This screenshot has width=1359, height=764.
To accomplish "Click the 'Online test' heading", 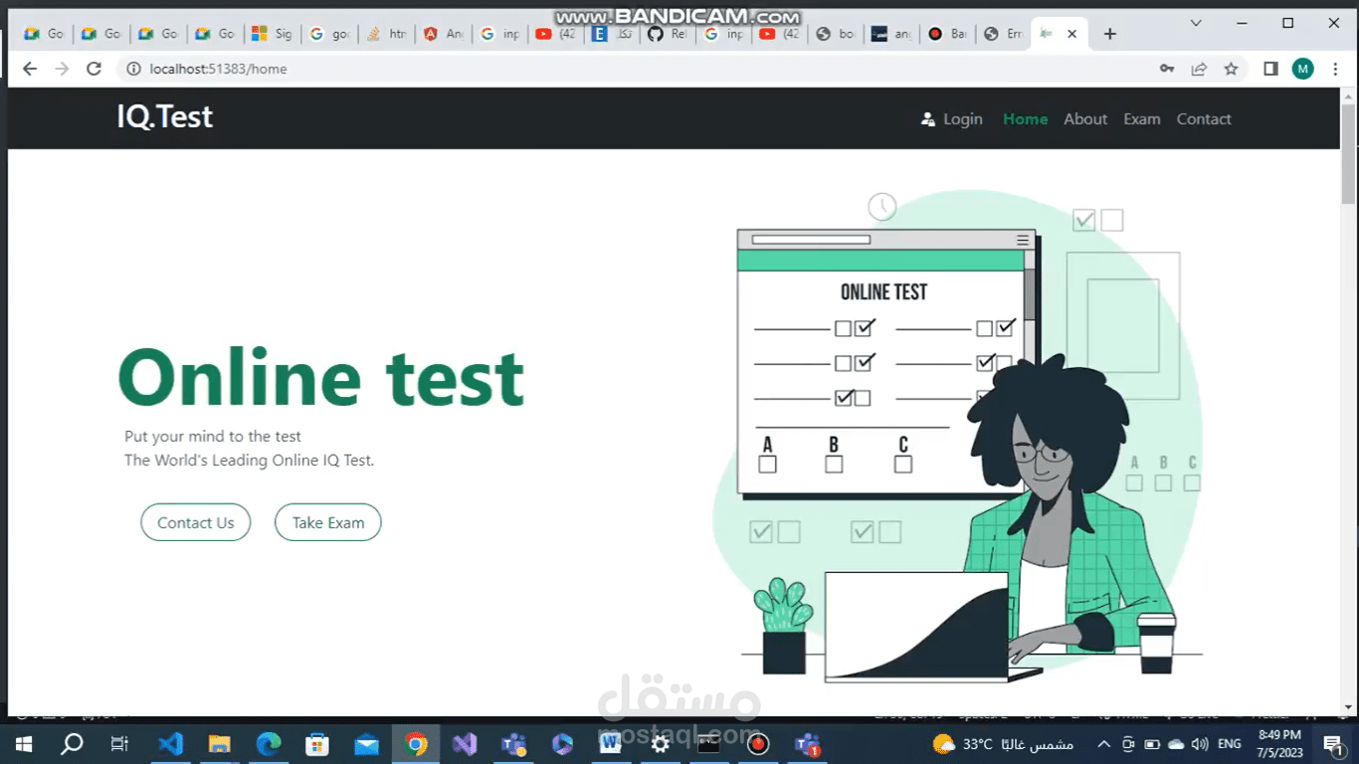I will (x=321, y=378).
